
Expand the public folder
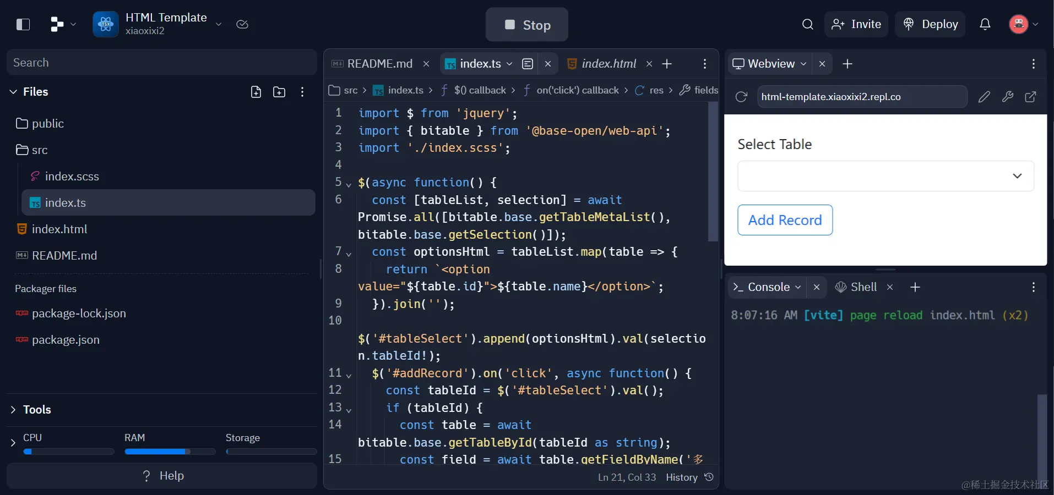40,124
